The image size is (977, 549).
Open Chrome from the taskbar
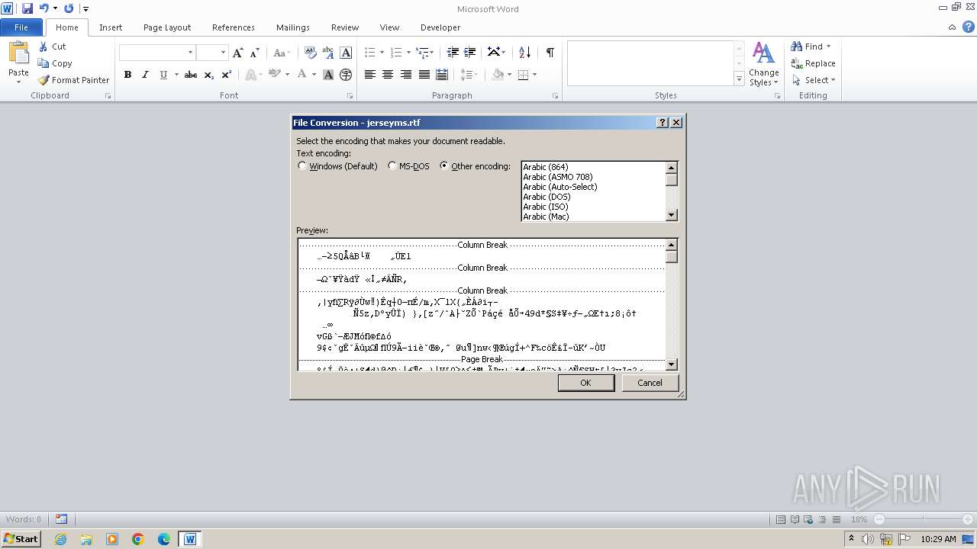click(x=138, y=539)
